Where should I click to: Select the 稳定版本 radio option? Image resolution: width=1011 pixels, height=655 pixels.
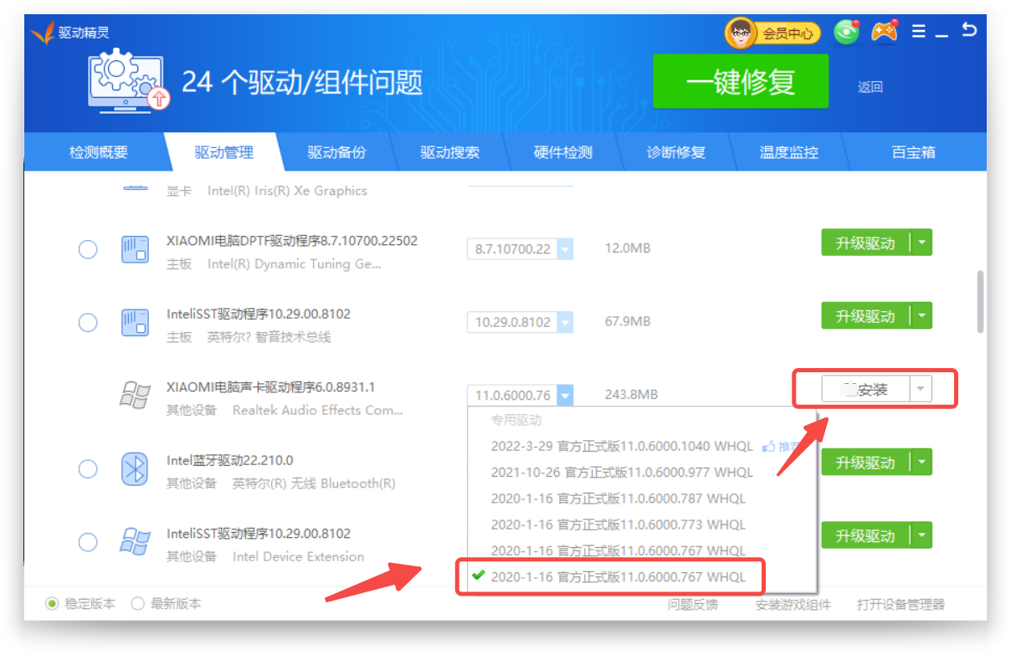click(53, 603)
